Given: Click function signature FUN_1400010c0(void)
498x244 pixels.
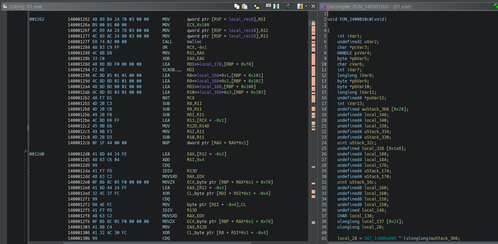Looking at the screenshot, I should (363, 19).
